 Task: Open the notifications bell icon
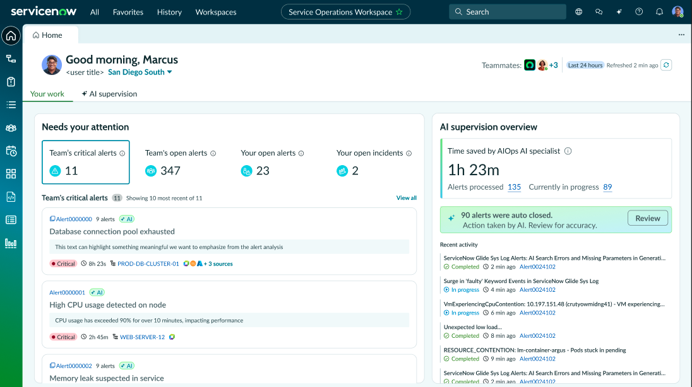click(659, 12)
